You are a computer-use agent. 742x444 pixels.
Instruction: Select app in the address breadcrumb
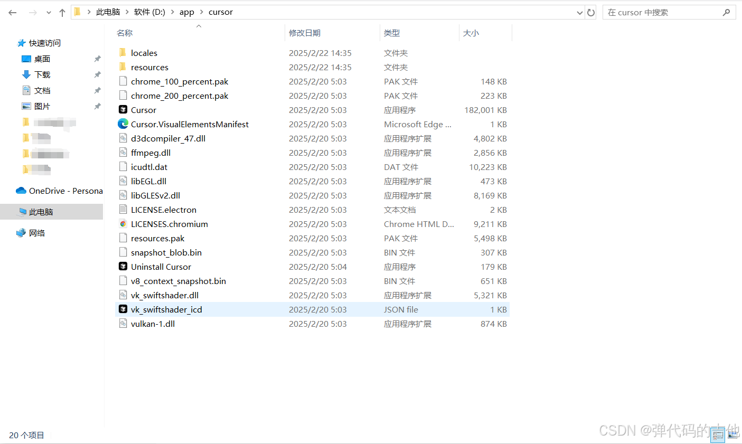point(186,12)
